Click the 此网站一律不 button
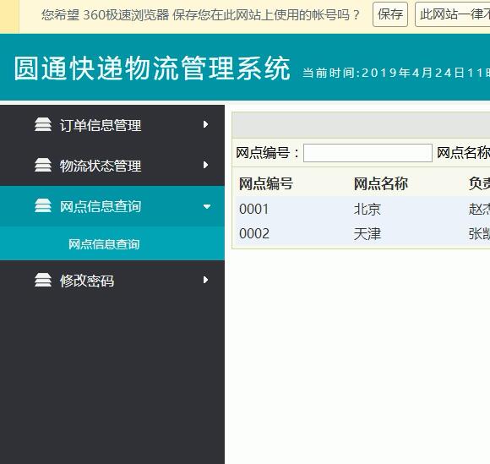Screen dimensions: 490x464 (453, 14)
